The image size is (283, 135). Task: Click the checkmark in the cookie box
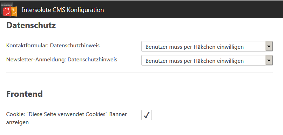point(147,115)
